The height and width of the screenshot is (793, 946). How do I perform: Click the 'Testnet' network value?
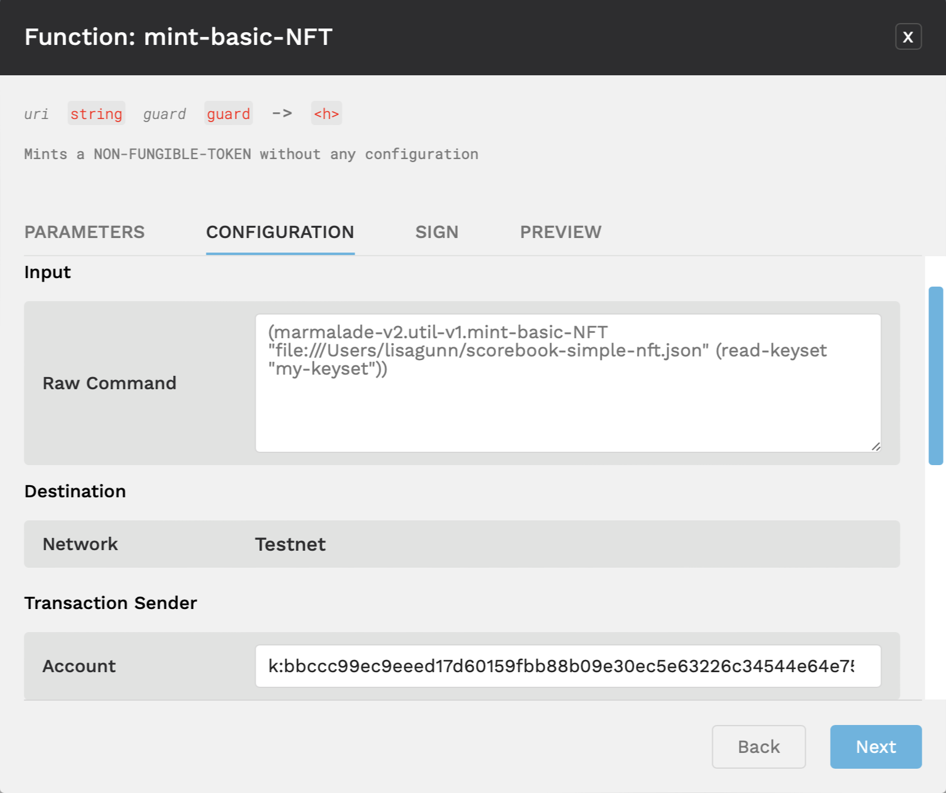[x=290, y=544]
